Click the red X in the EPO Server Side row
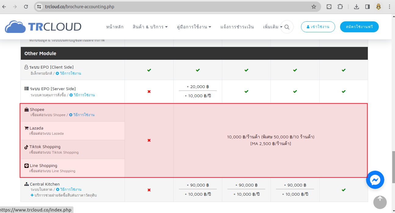The height and width of the screenshot is (213, 395). tap(149, 91)
